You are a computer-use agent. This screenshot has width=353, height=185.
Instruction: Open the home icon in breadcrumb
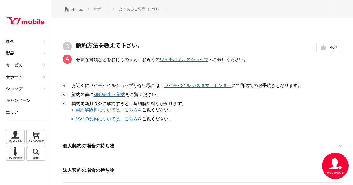[67, 9]
